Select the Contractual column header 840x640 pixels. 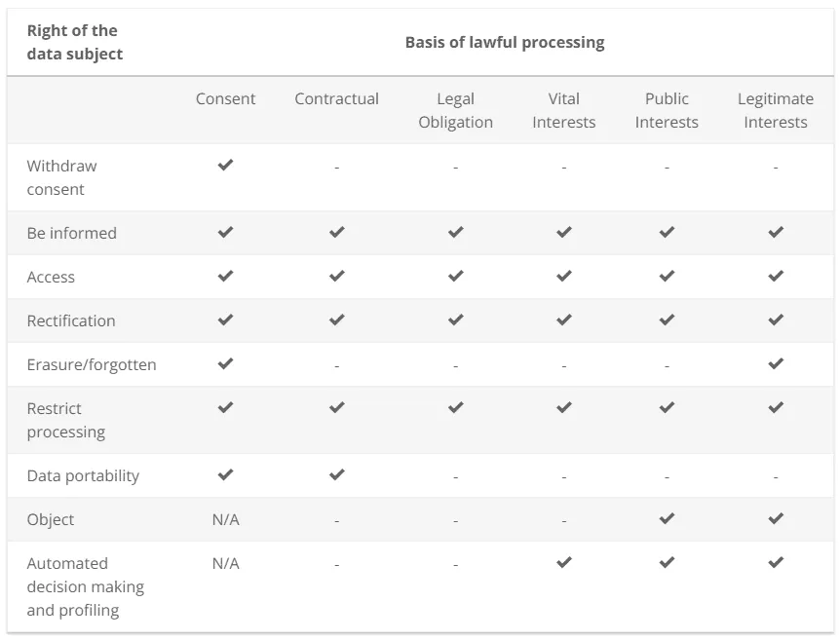[336, 98]
